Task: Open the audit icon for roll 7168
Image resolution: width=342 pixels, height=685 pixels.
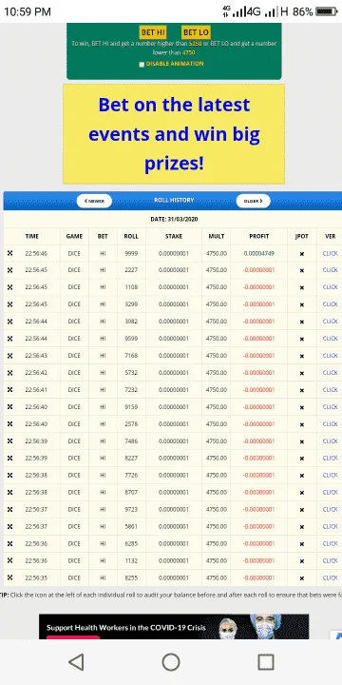Action: click(x=9, y=356)
